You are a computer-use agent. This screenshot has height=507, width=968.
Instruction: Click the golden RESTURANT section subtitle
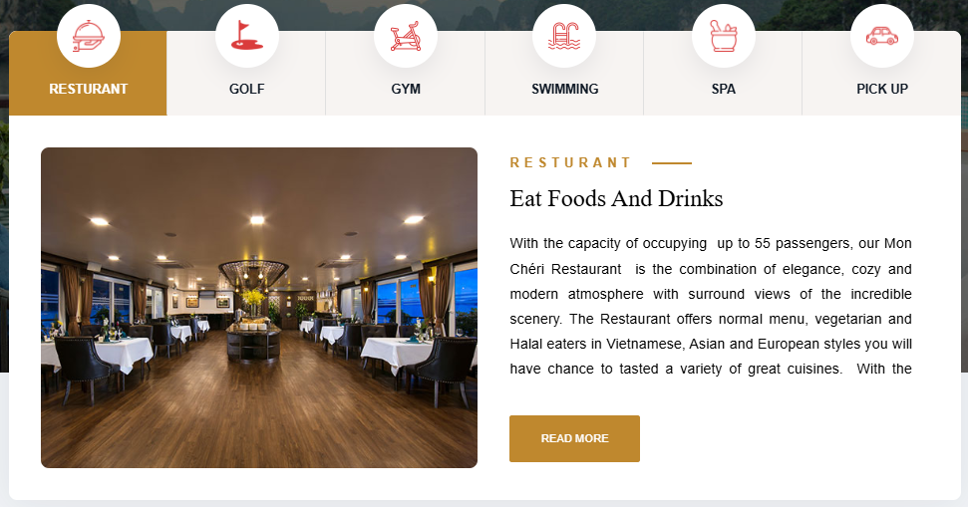click(570, 162)
